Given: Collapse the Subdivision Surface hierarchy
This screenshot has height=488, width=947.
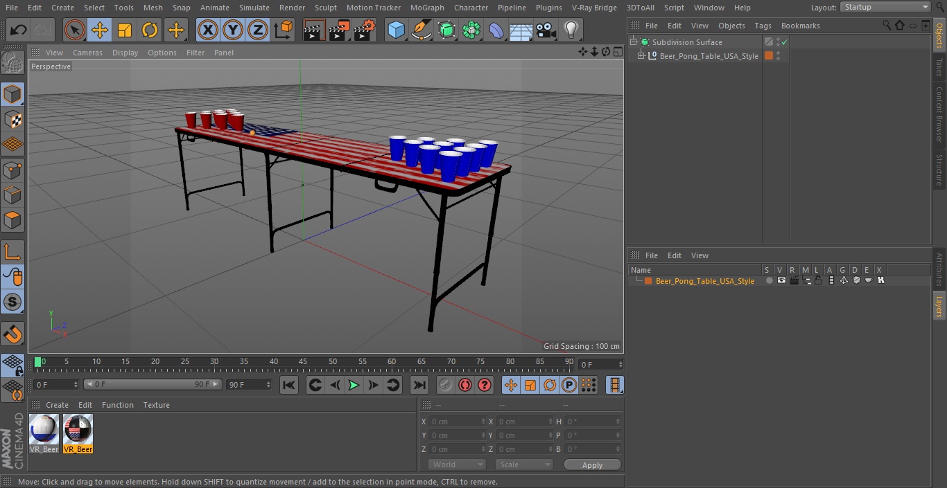Looking at the screenshot, I should [x=633, y=42].
